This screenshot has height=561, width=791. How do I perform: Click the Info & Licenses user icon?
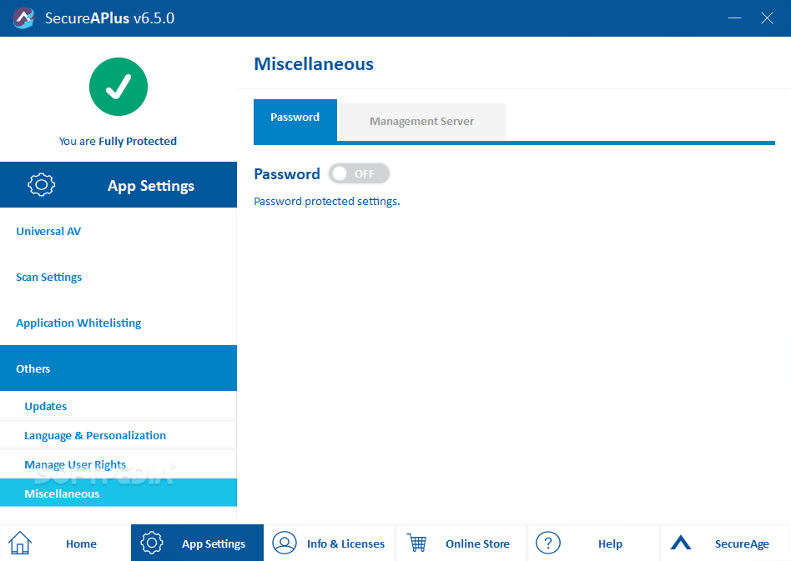coord(285,543)
